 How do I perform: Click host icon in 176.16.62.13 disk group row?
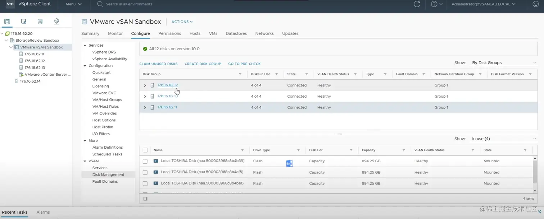[x=152, y=96]
